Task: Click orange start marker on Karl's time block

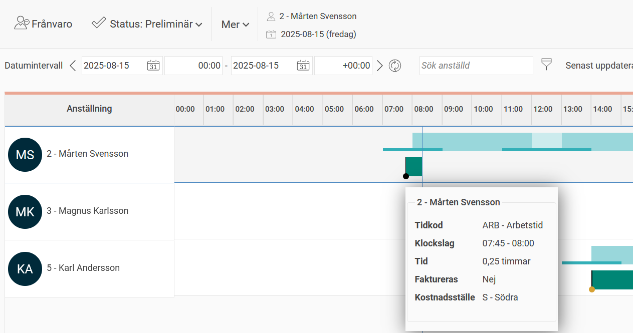Action: 592,289
